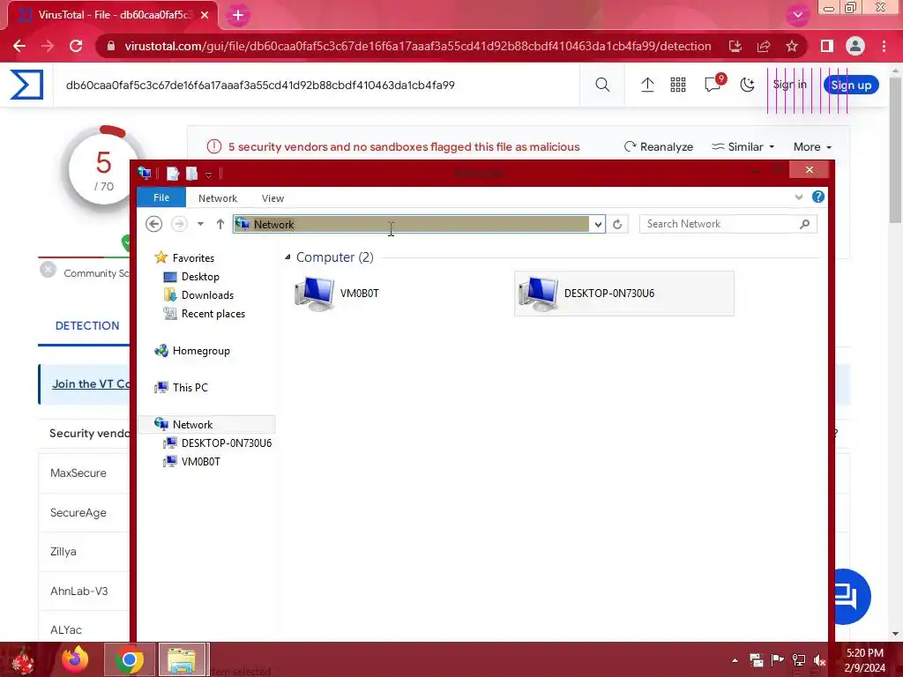
Task: Open Chrome profile avatar icon
Action: click(855, 46)
